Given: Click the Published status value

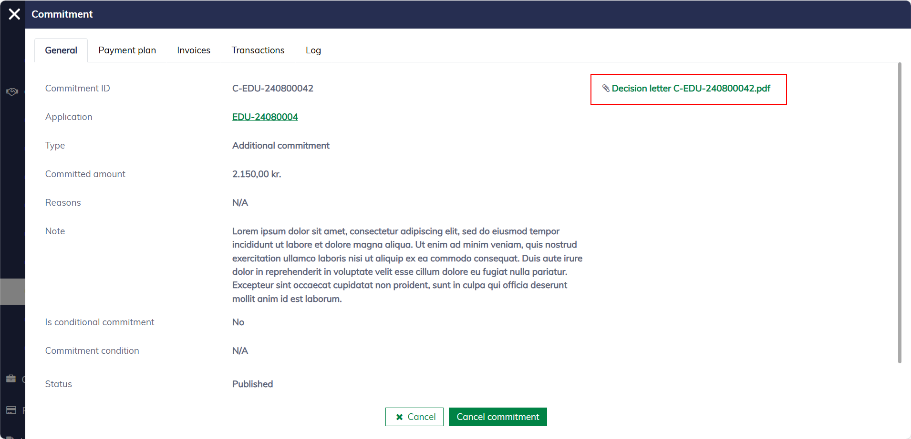Looking at the screenshot, I should 252,384.
